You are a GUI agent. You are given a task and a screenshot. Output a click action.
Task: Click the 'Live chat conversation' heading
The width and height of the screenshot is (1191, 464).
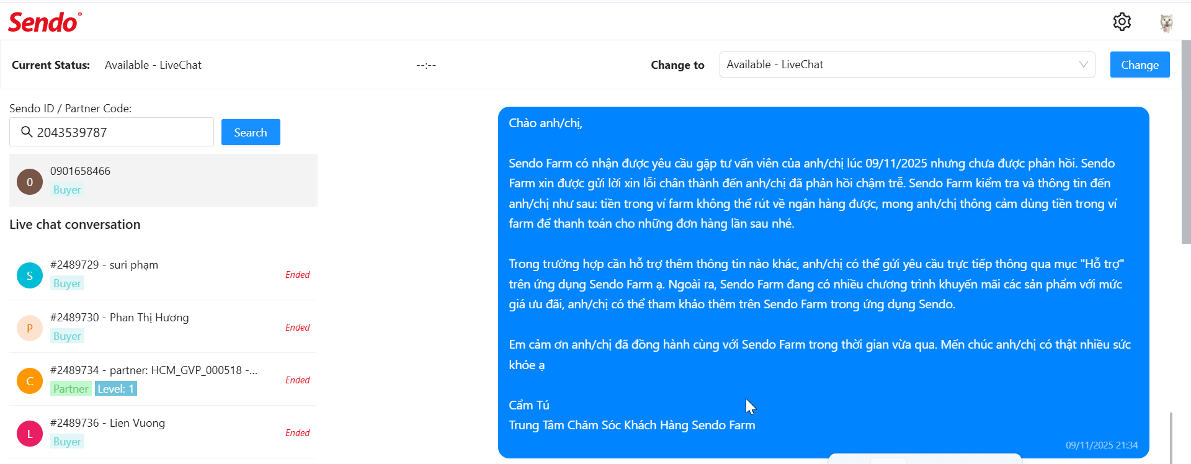coord(75,225)
